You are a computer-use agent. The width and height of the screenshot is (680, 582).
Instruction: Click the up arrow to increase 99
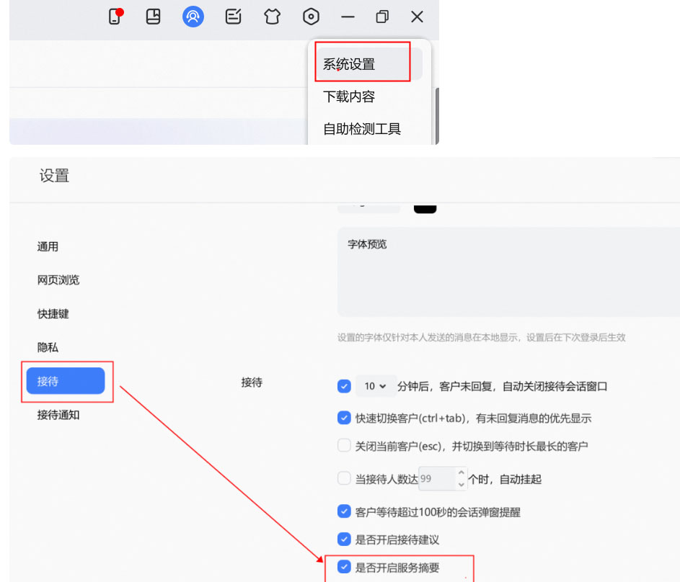pos(461,473)
